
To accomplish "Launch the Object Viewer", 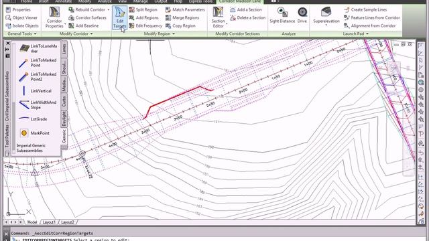I will click(21, 17).
